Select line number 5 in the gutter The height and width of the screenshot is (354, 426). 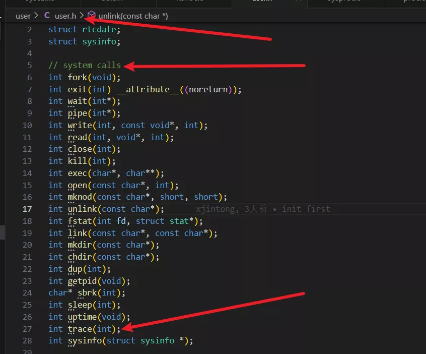click(x=29, y=66)
